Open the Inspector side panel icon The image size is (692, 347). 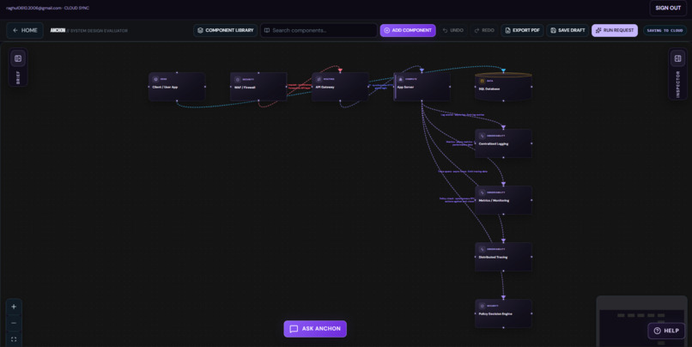pyautogui.click(x=678, y=58)
